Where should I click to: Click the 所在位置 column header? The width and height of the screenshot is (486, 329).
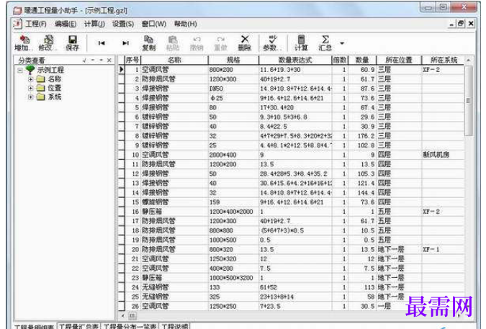(x=399, y=60)
